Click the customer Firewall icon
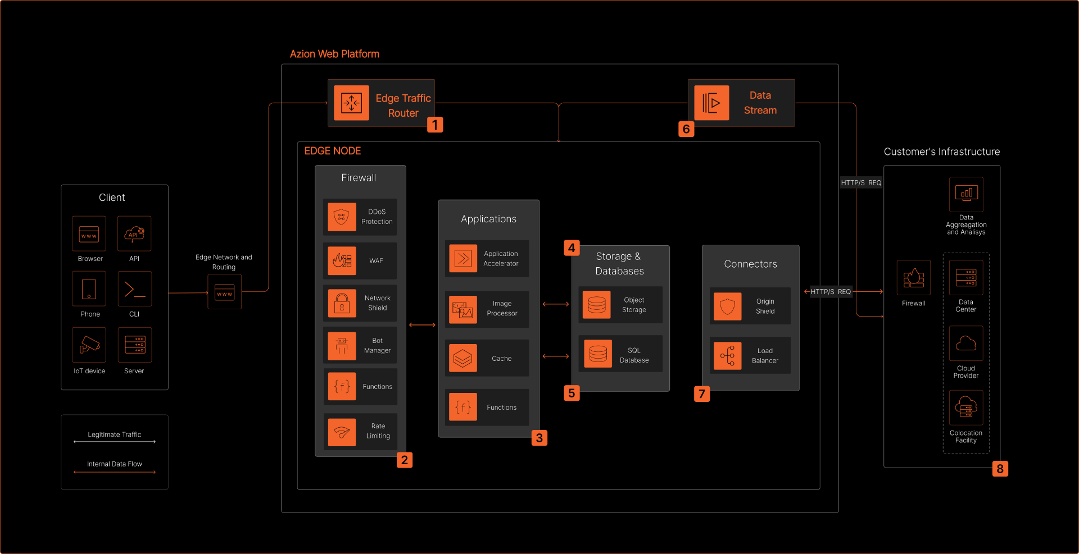 (914, 277)
